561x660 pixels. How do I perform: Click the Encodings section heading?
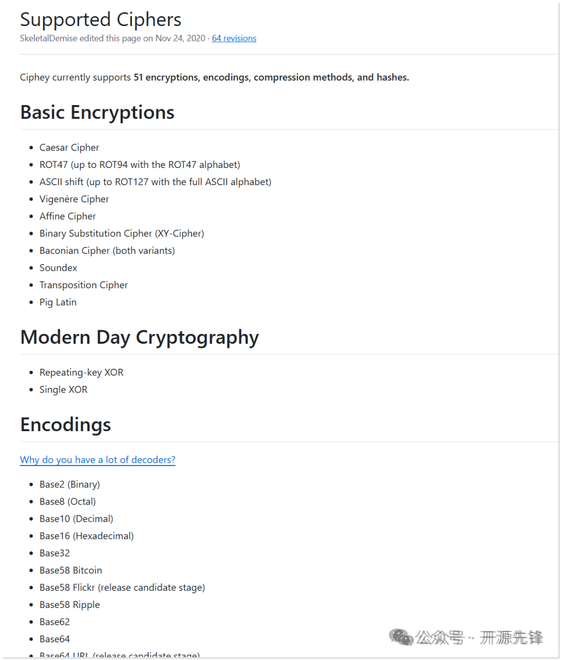[x=65, y=425]
